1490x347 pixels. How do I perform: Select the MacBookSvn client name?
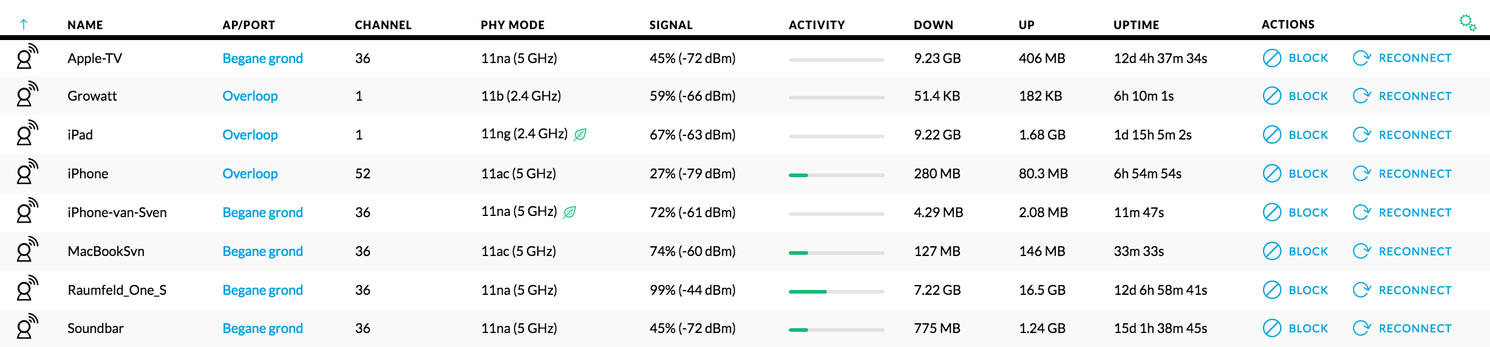coord(106,251)
